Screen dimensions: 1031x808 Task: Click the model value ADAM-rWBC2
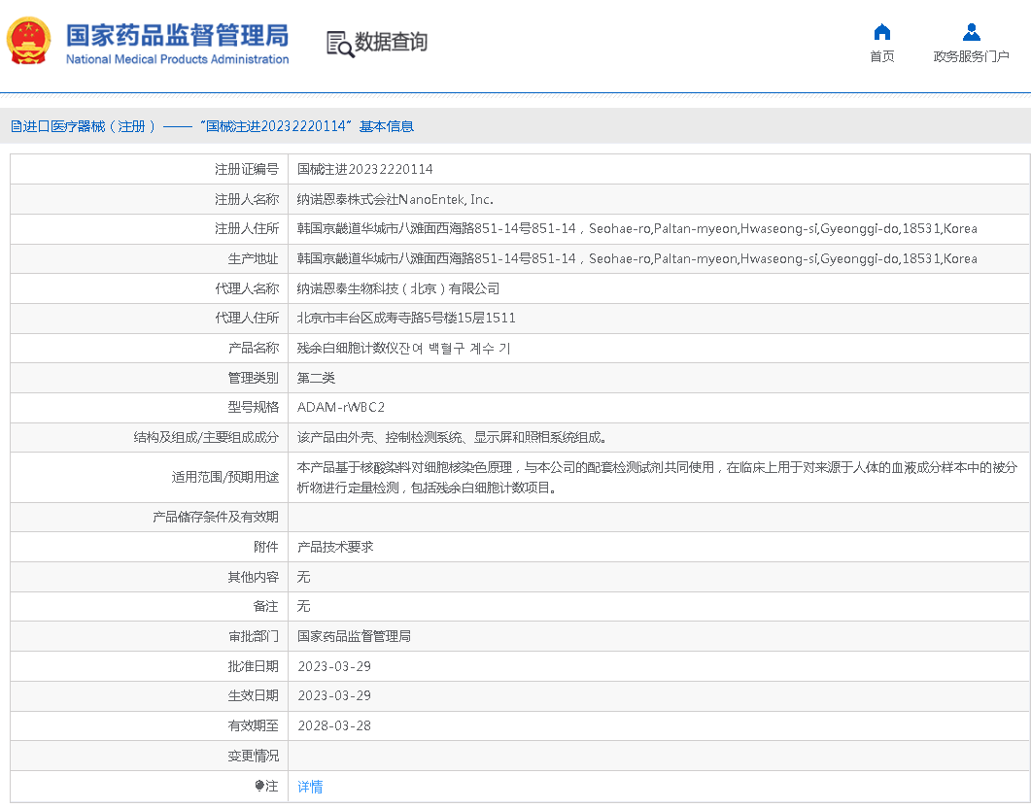click(341, 407)
